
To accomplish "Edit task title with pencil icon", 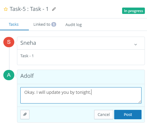I will (x=54, y=9).
